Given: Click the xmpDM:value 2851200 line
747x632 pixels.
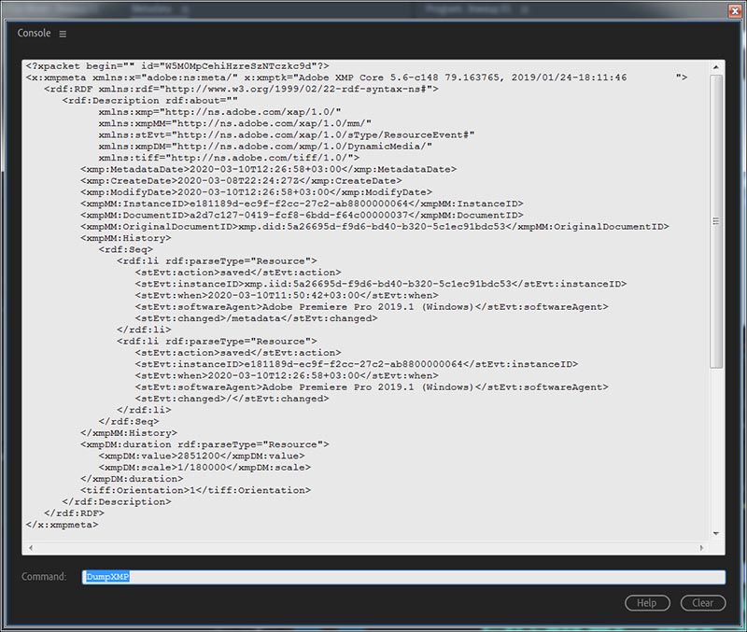Looking at the screenshot, I should (202, 456).
